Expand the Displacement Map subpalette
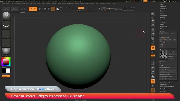Image resolution: width=180 pixels, height=101 pixels. click(165, 82)
